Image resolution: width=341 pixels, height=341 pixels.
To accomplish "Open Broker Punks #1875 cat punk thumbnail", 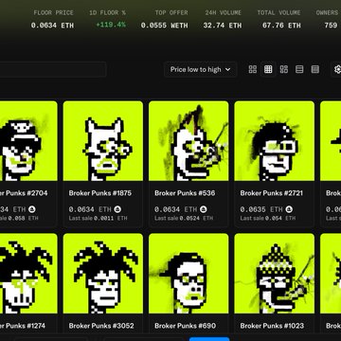I will (x=103, y=141).
